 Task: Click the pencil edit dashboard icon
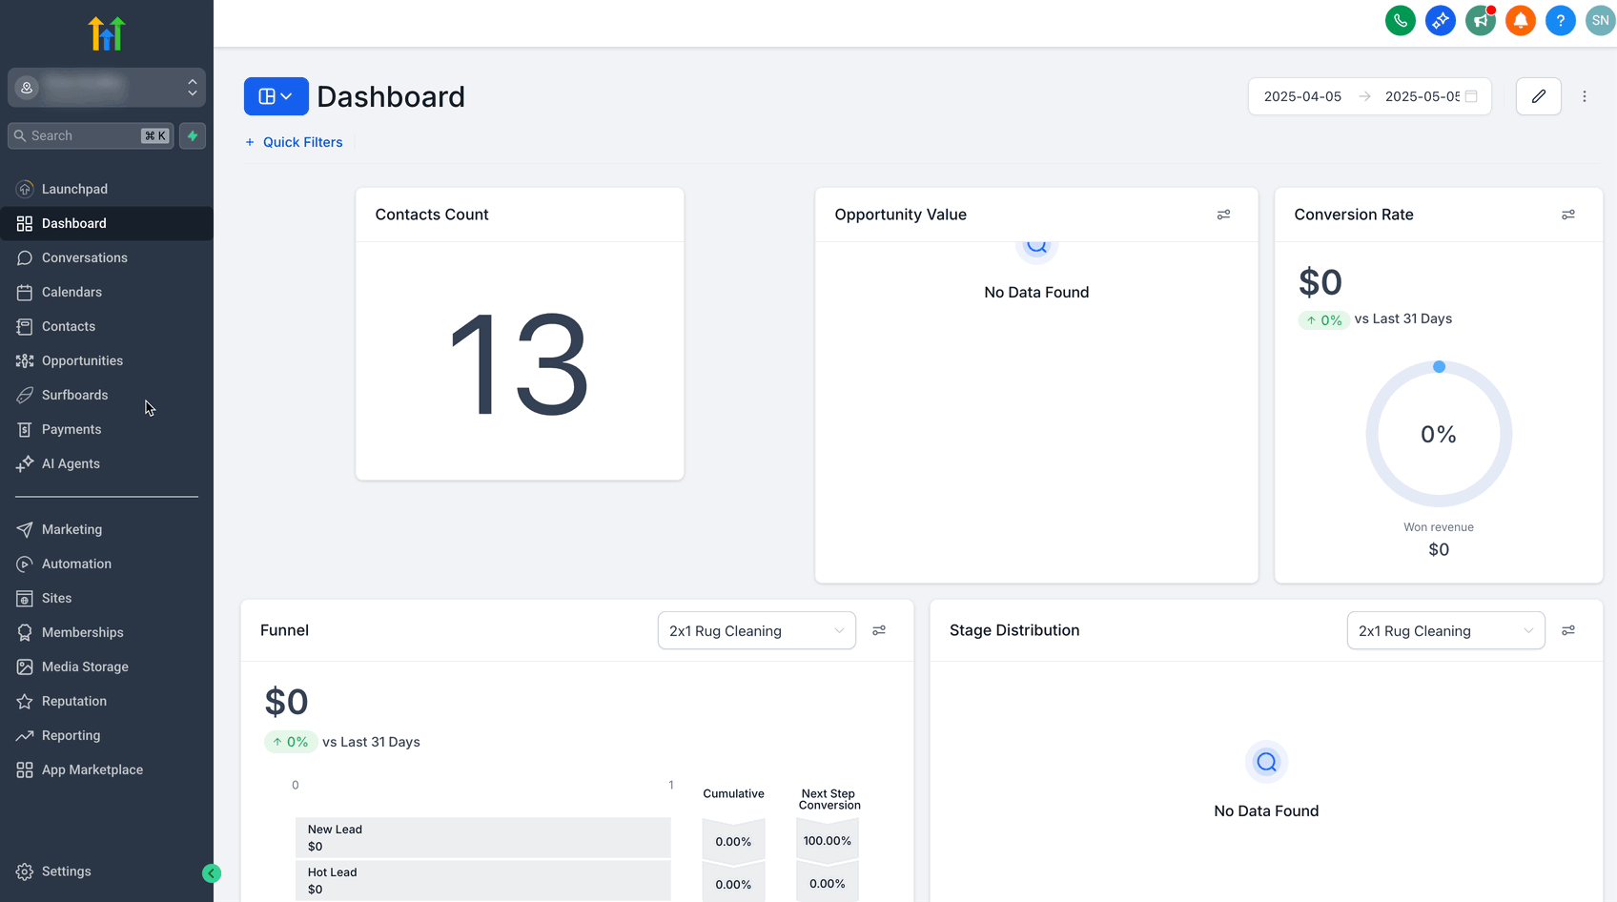tap(1538, 96)
